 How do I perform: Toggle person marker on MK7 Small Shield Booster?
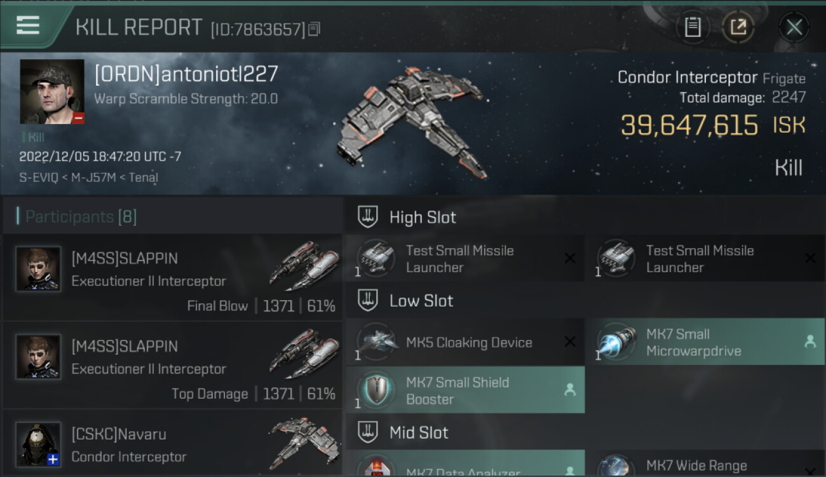tap(570, 390)
